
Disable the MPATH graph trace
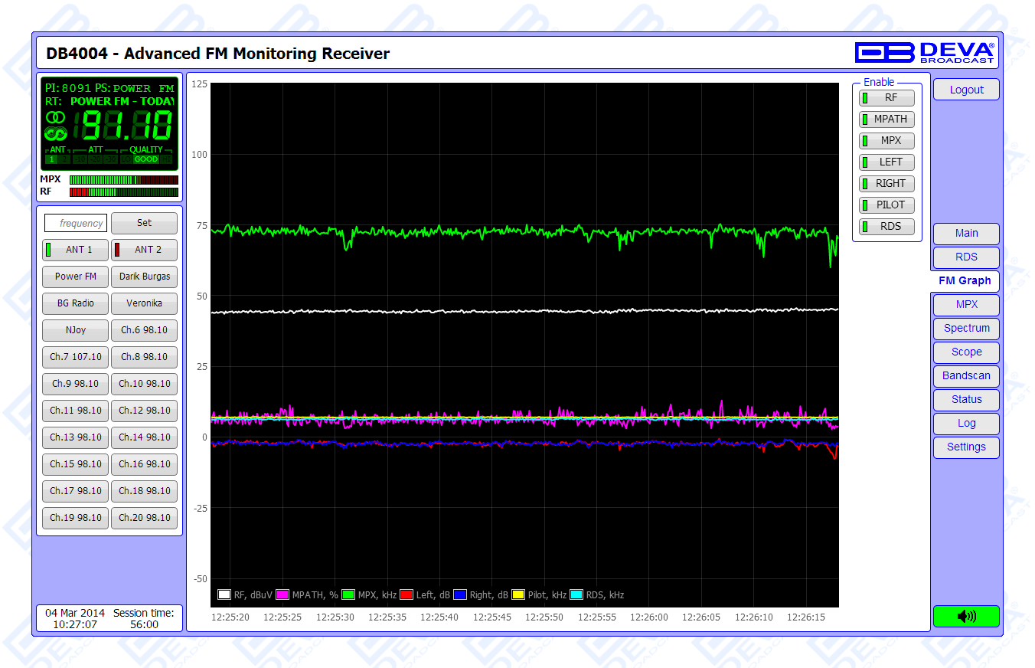click(886, 120)
